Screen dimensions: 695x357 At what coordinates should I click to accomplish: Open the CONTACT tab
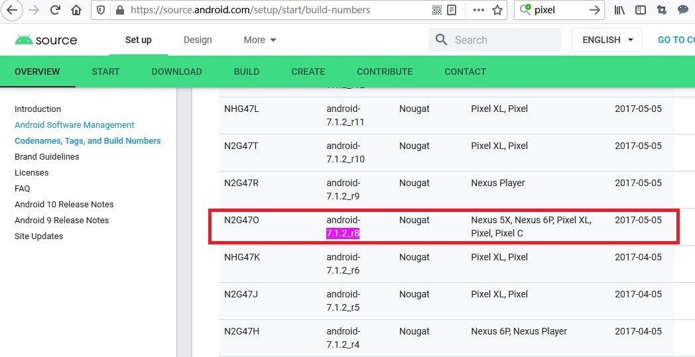pyautogui.click(x=465, y=72)
